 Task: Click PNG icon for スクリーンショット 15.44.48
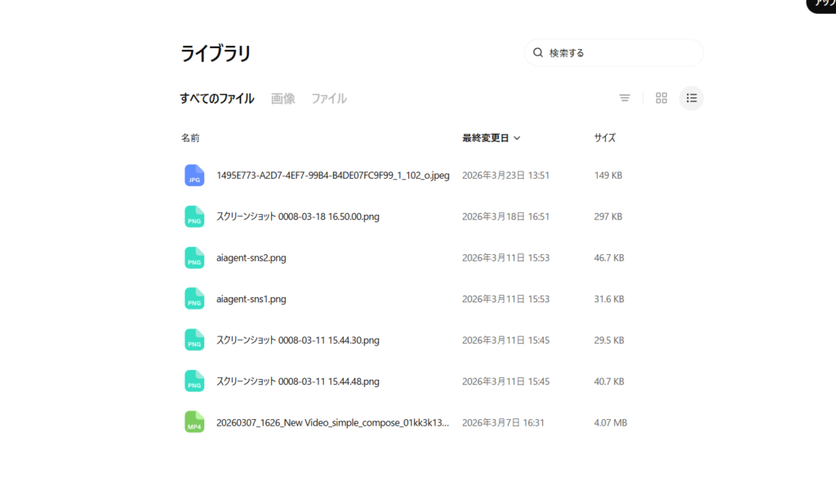[194, 381]
